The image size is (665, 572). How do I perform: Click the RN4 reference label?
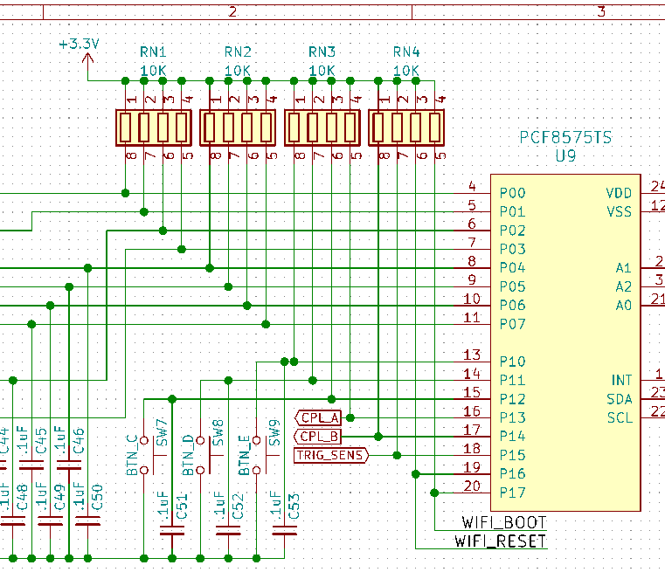406,52
